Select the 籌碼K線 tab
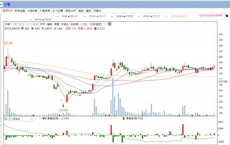The image size is (230, 145). click(7, 11)
